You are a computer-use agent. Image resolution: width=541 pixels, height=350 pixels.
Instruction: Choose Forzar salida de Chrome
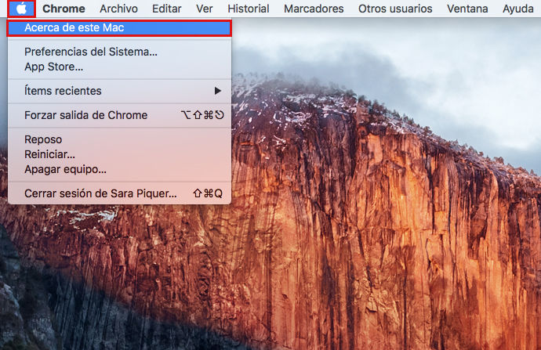pyautogui.click(x=119, y=115)
